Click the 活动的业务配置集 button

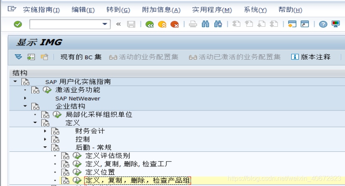tap(144, 57)
